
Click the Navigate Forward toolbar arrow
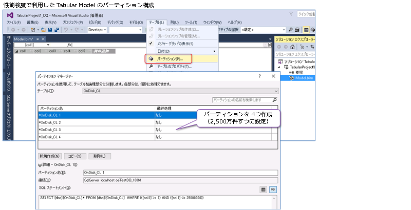click(23, 30)
